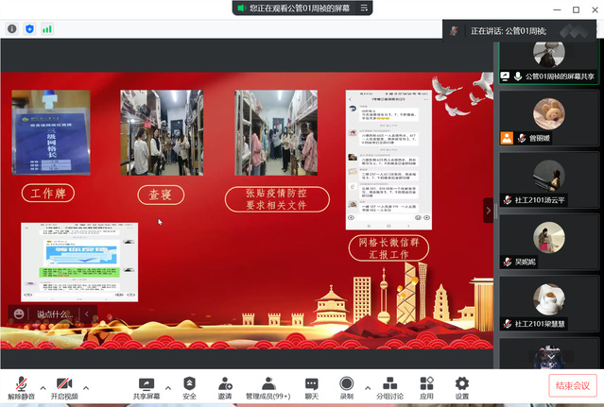Unmute the microphone (解除静音)
The width and height of the screenshot is (604, 407).
21,385
